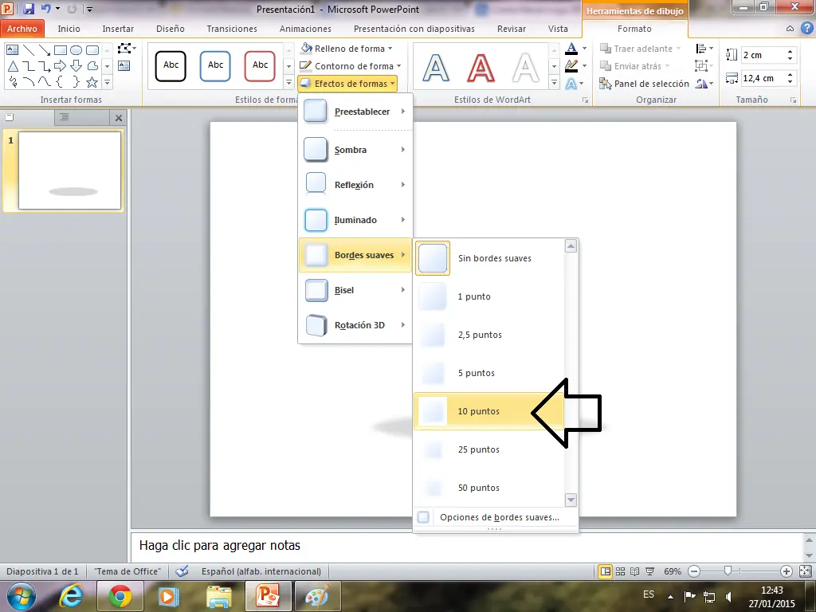Select the rounded rectangle shape
Screen dimensions: 816x612
(x=92, y=50)
